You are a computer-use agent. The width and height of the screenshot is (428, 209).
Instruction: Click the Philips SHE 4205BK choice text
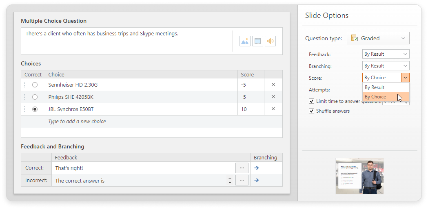71,97
